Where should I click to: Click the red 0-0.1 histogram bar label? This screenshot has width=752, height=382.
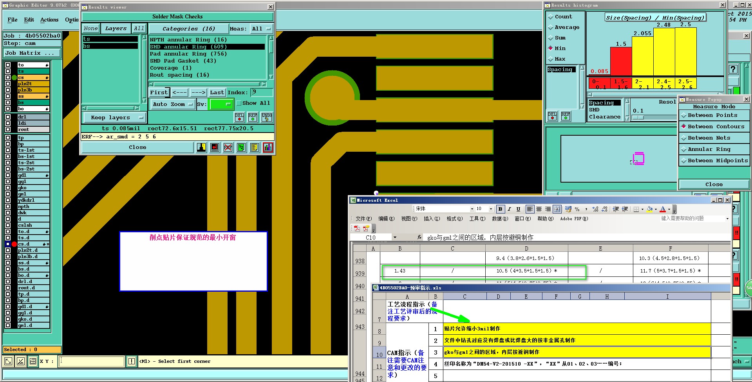[x=599, y=84]
